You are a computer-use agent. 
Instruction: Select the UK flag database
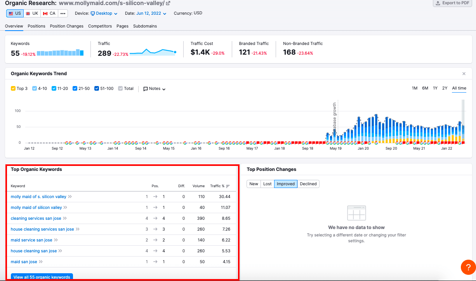click(31, 13)
